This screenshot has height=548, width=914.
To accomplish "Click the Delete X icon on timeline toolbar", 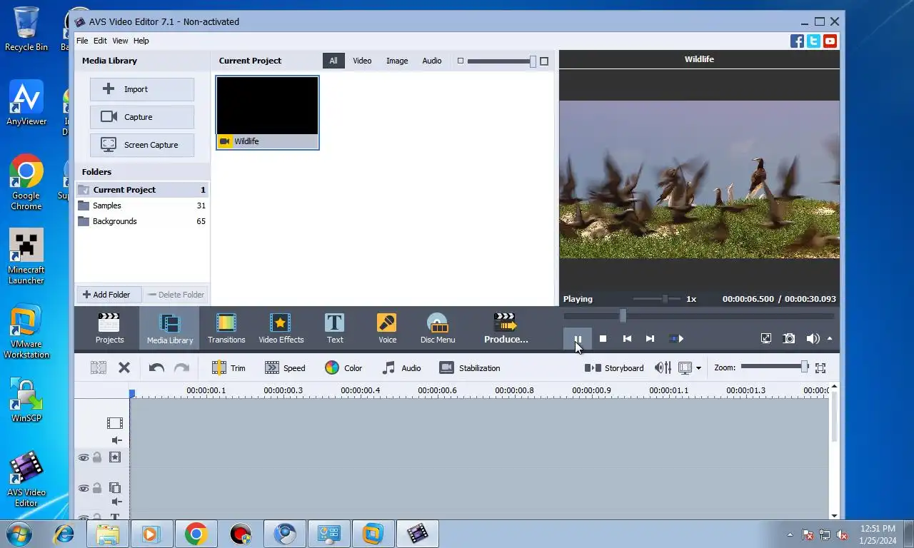I will [x=124, y=368].
